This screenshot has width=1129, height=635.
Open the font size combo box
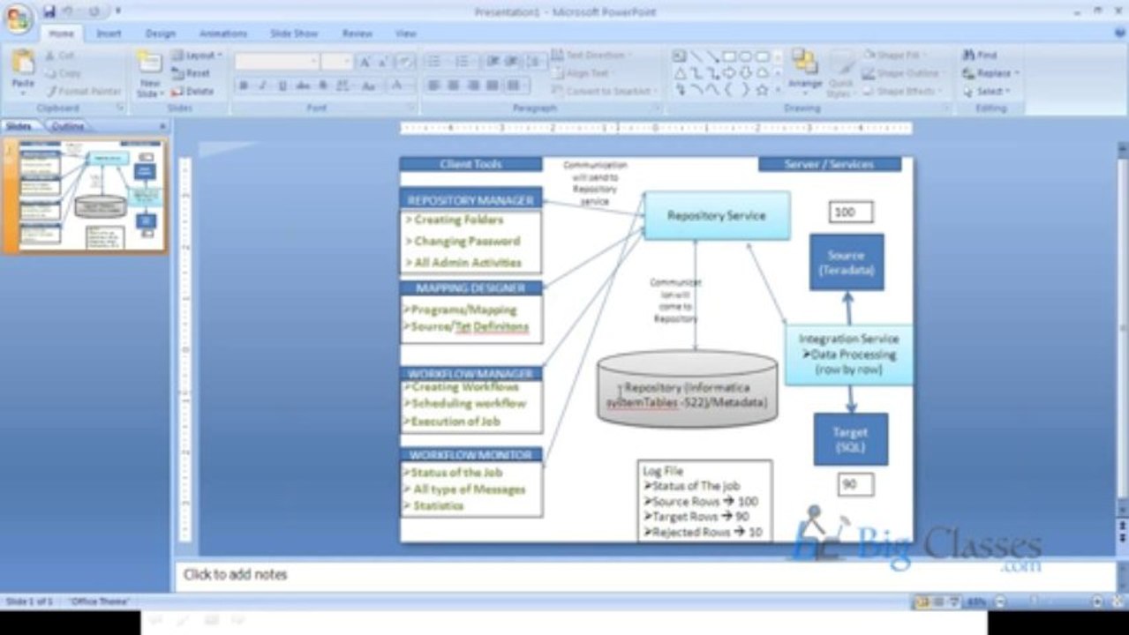click(337, 62)
